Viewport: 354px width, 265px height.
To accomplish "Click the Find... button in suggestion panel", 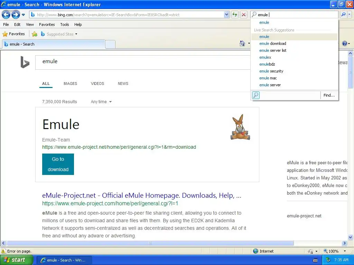I will coord(329,95).
